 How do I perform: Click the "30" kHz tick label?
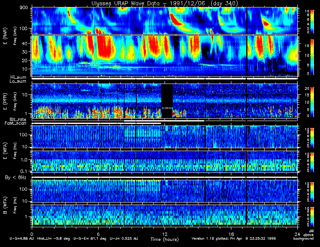point(25,52)
